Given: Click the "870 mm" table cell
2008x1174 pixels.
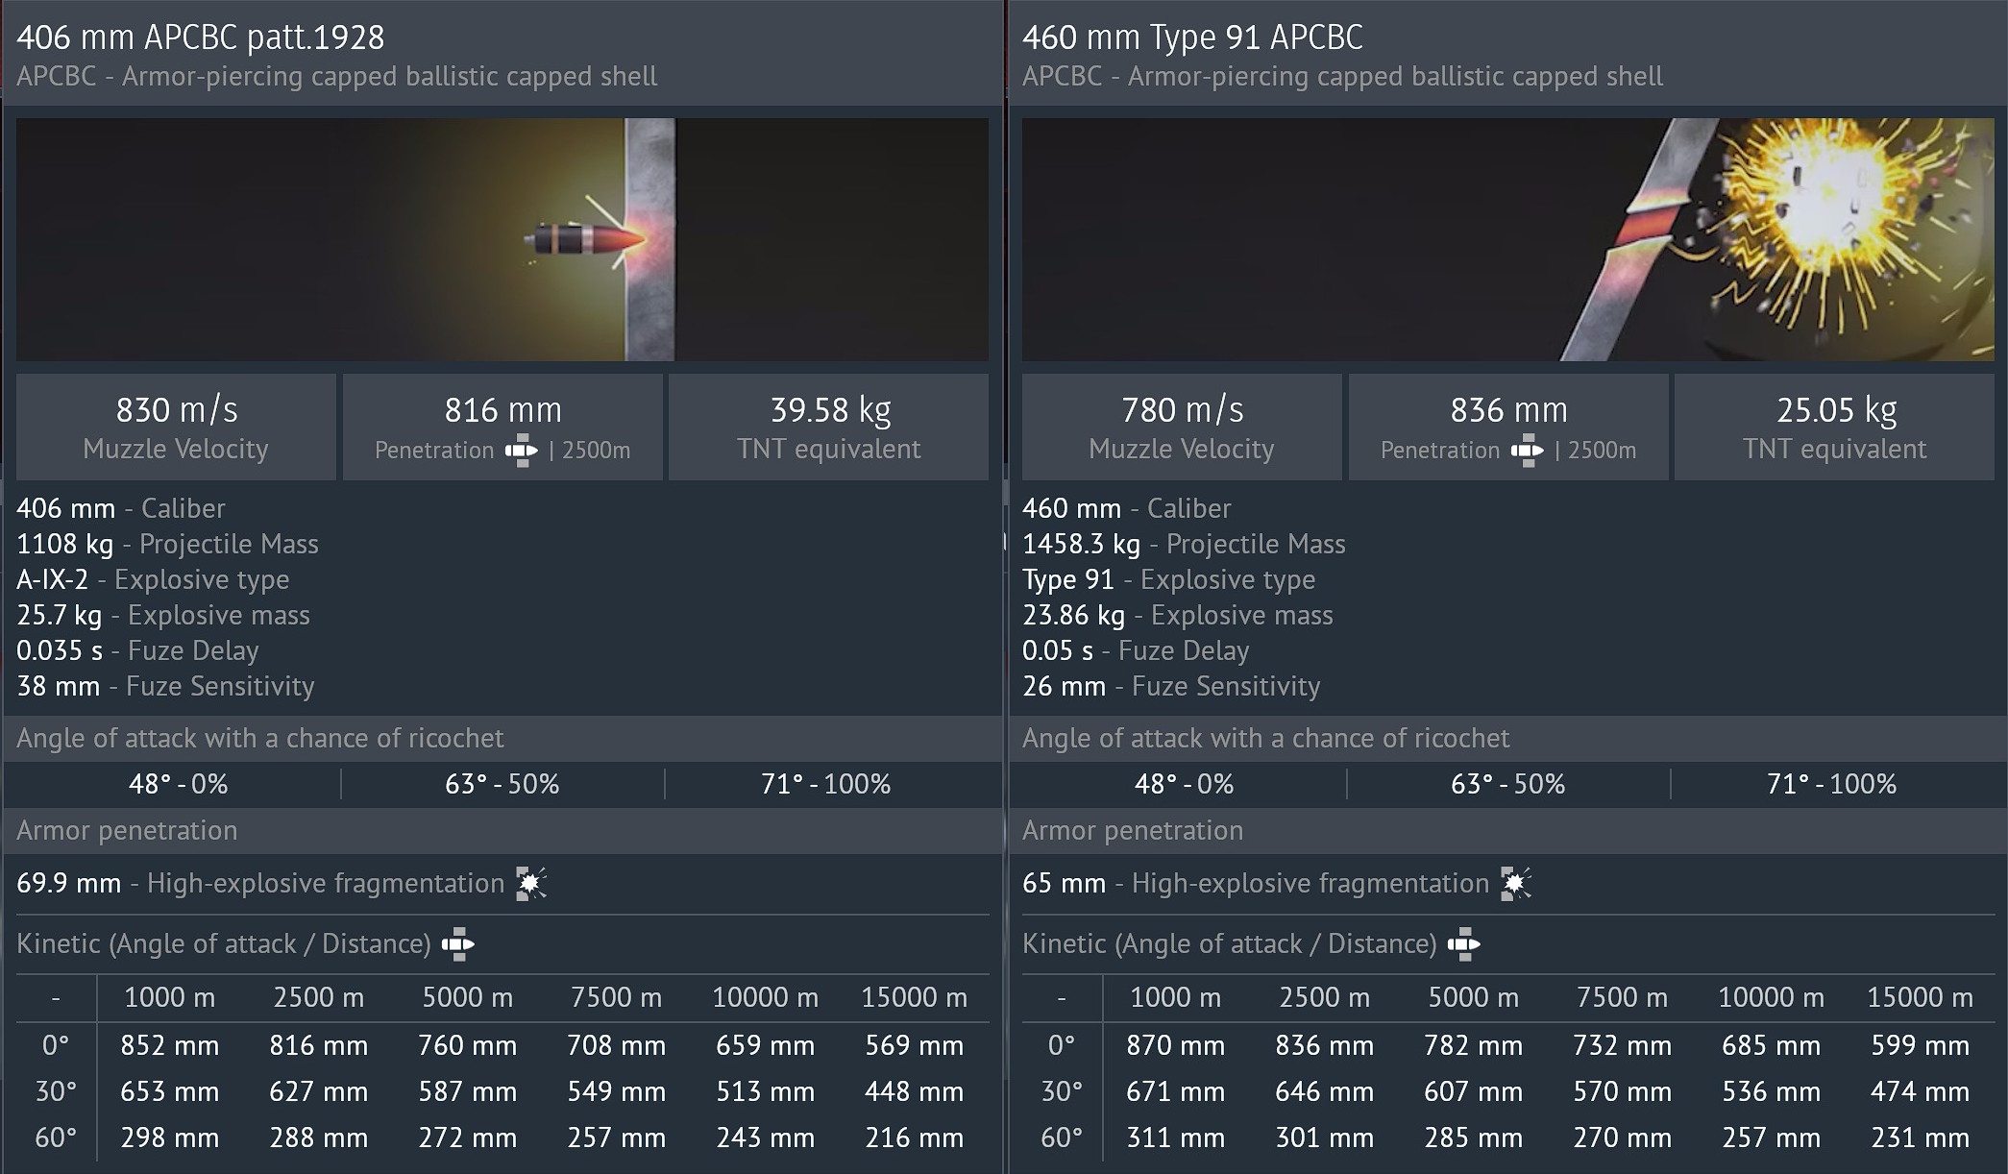Looking at the screenshot, I should (x=1176, y=1045).
